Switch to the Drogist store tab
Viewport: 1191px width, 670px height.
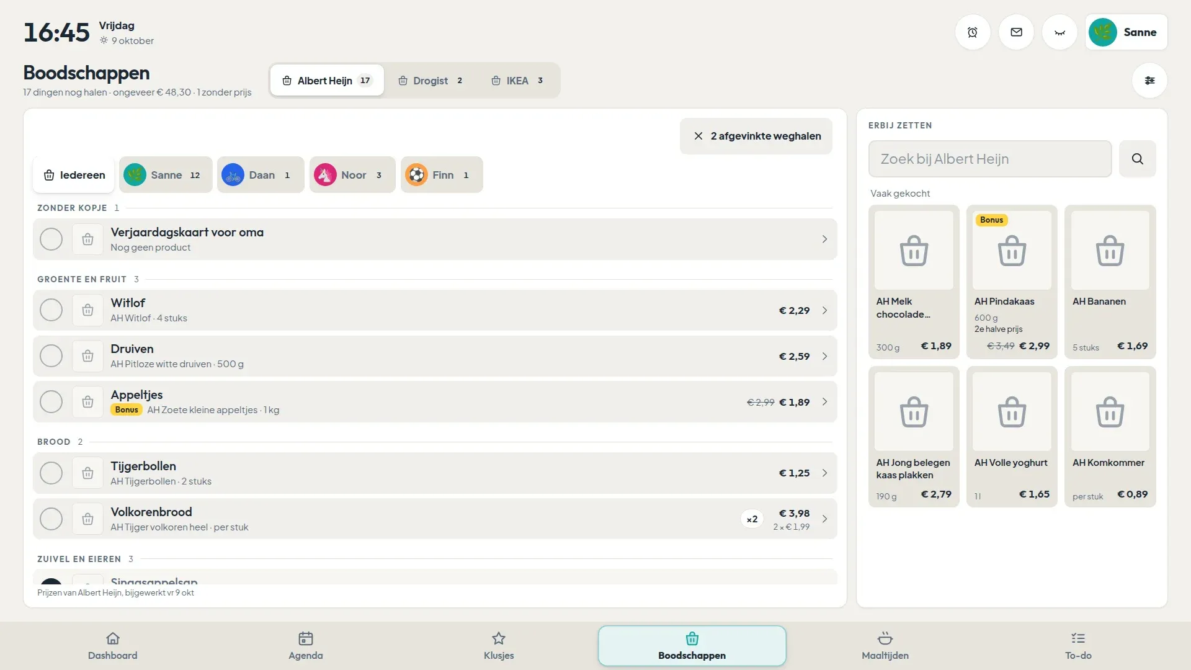[x=430, y=81]
